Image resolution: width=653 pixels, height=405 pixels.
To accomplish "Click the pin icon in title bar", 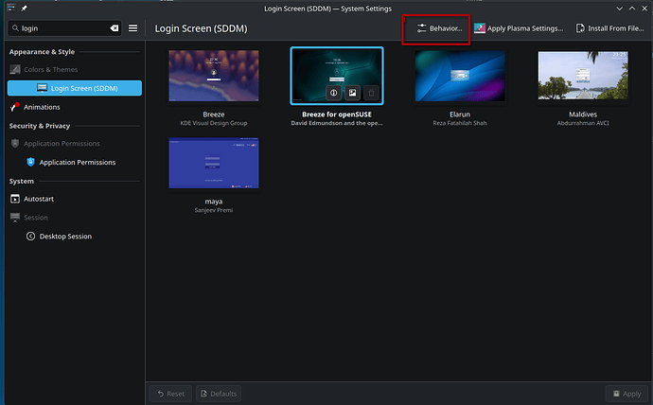I will [22, 8].
